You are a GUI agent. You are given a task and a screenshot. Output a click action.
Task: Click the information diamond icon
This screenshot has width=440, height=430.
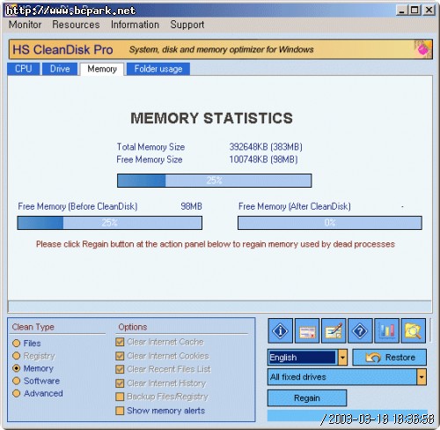[x=280, y=330]
